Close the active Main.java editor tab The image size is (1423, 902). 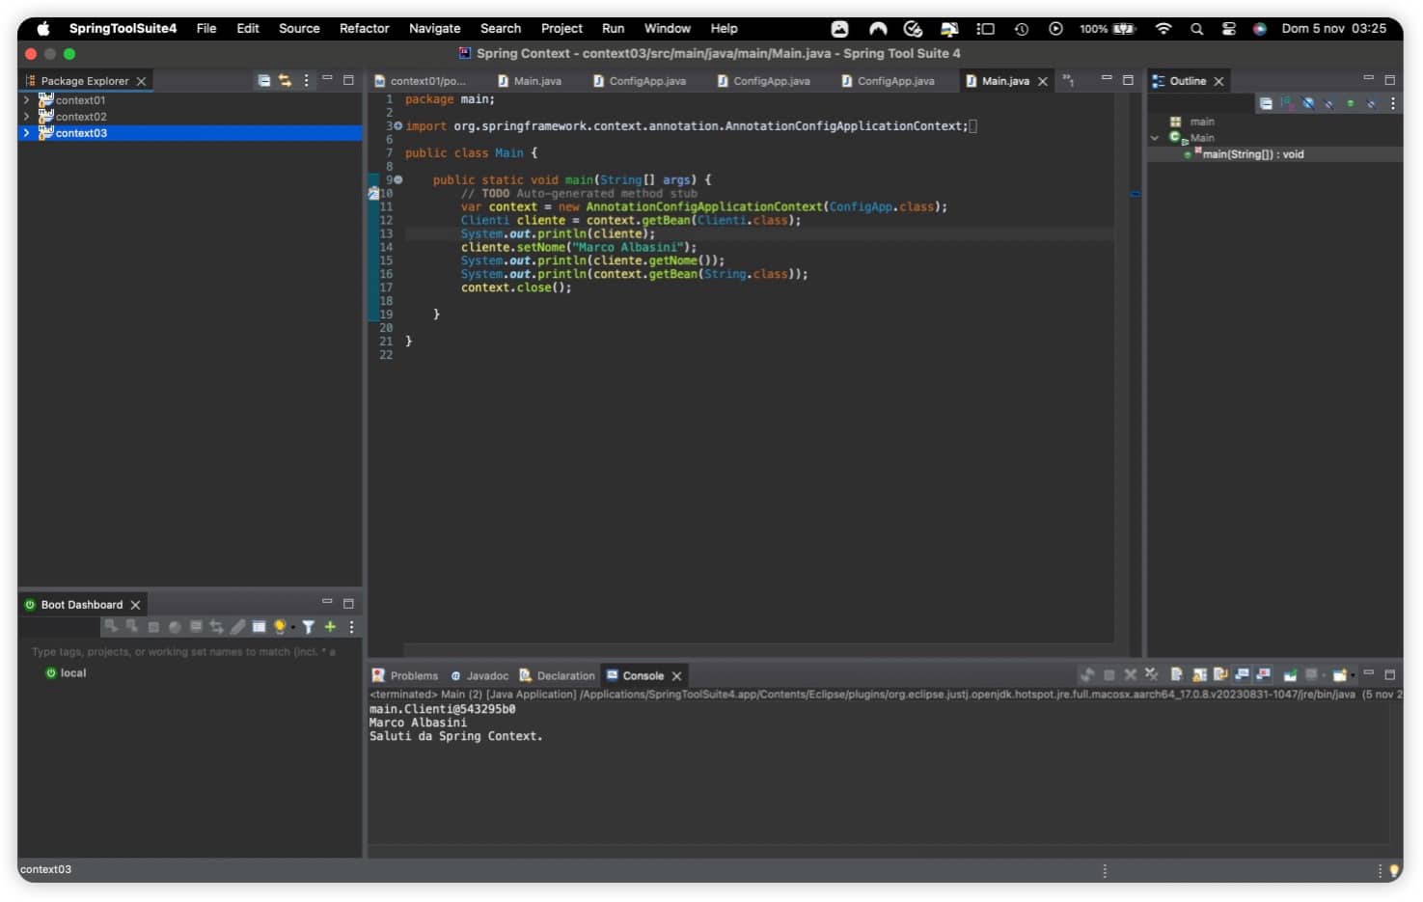tap(1043, 82)
